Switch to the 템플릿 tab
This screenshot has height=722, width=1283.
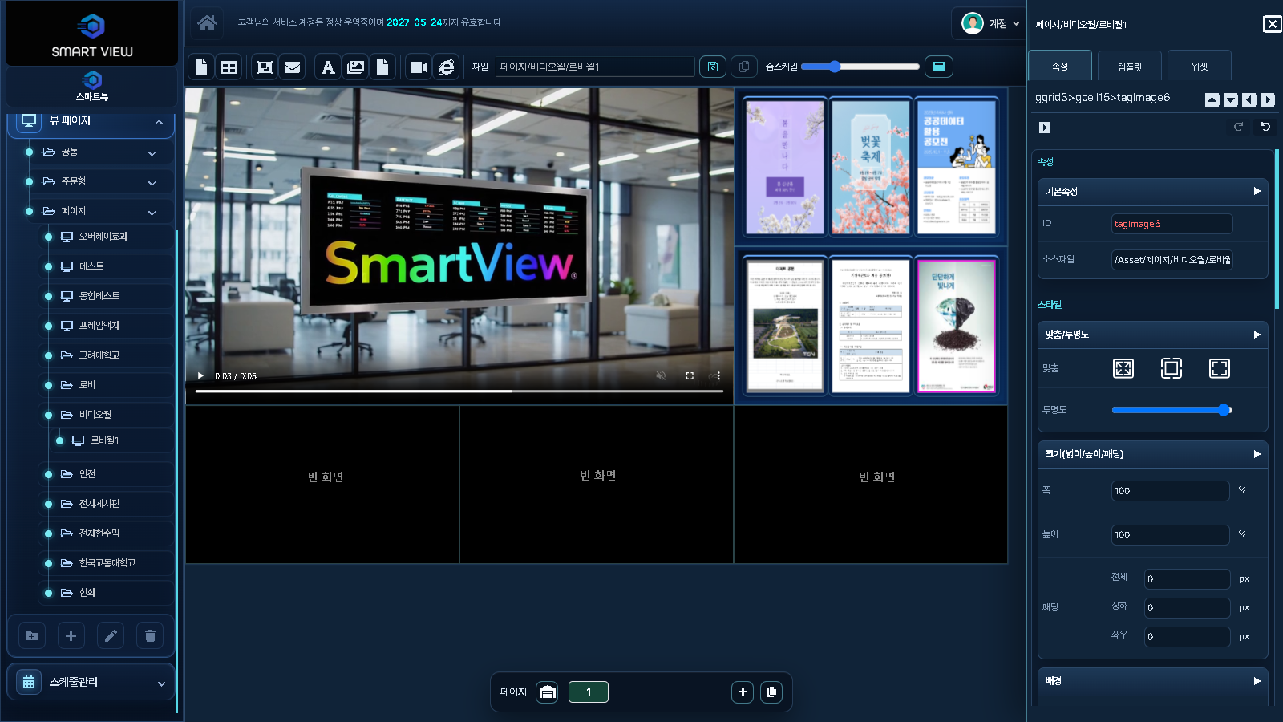tap(1130, 66)
